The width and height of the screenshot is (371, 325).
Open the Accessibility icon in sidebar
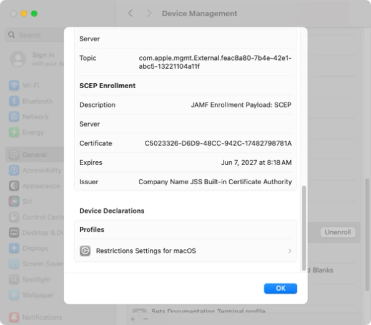tap(14, 170)
